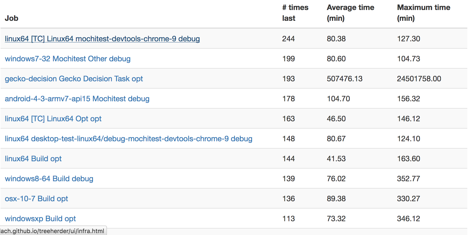Click the 'Maximum time (min)' column header
Image resolution: width=470 pixels, height=235 pixels.
[423, 13]
